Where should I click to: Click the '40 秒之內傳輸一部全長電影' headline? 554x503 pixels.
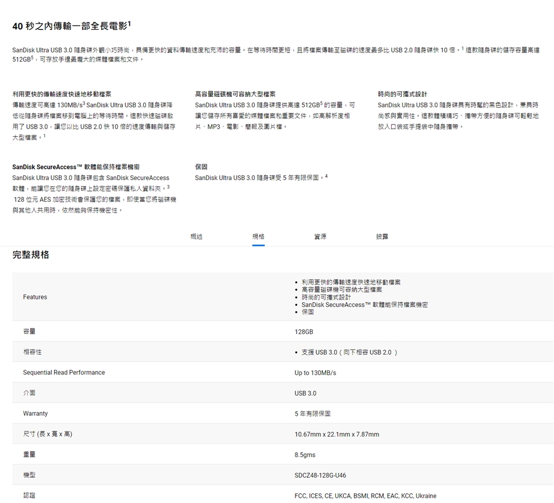72,26
